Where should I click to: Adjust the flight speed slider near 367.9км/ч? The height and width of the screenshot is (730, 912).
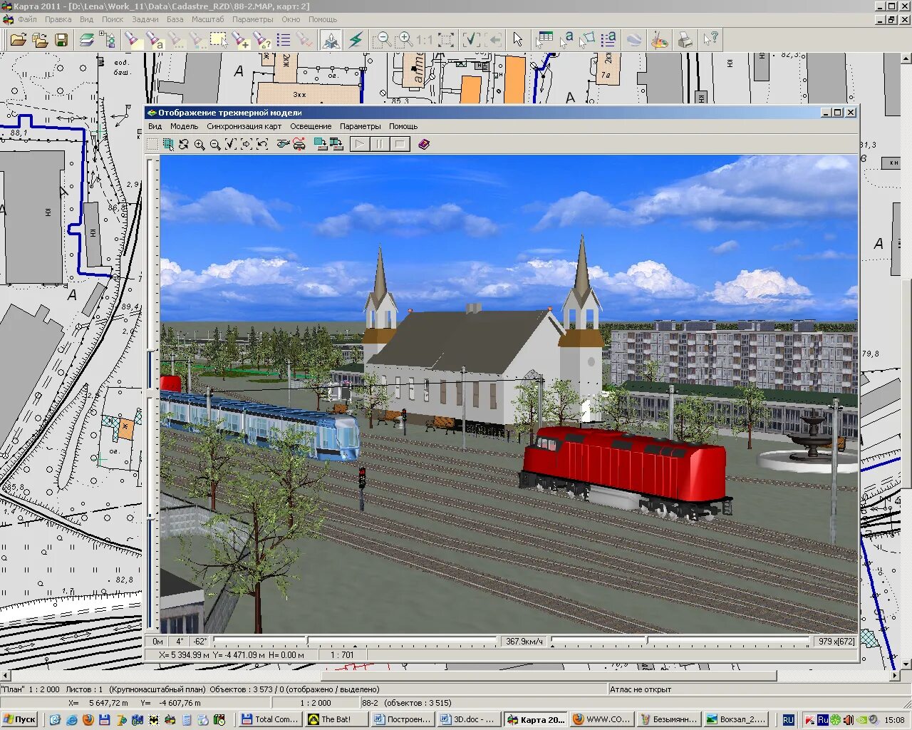354,642
